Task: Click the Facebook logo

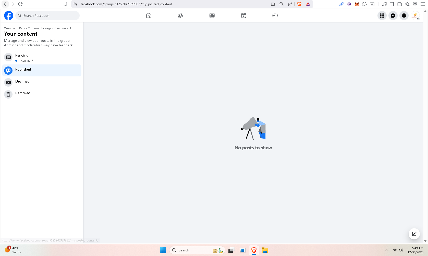Action: [9, 16]
